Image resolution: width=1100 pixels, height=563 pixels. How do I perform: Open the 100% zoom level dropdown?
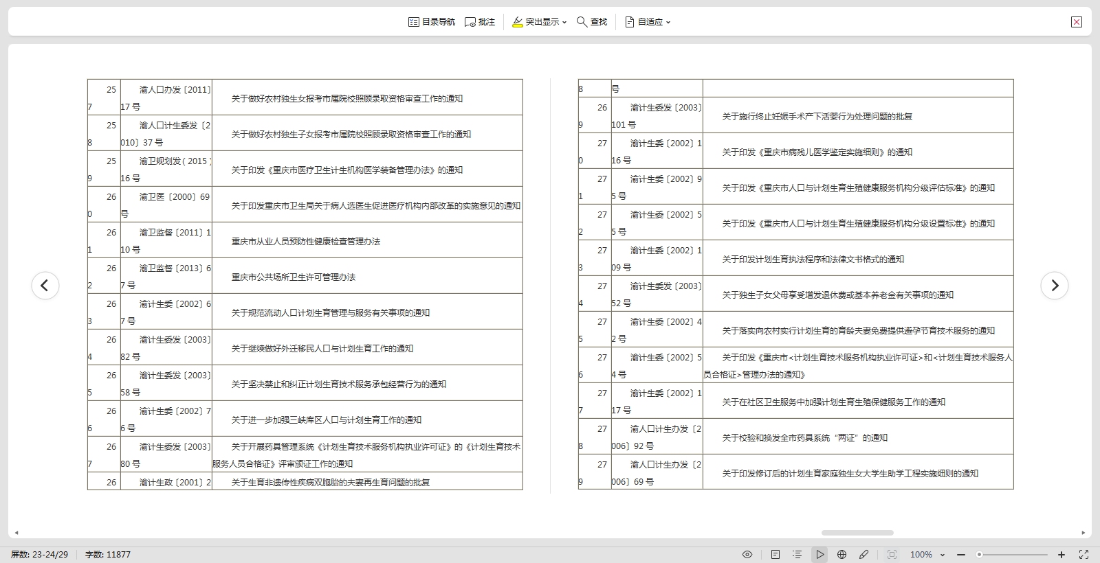coord(927,555)
